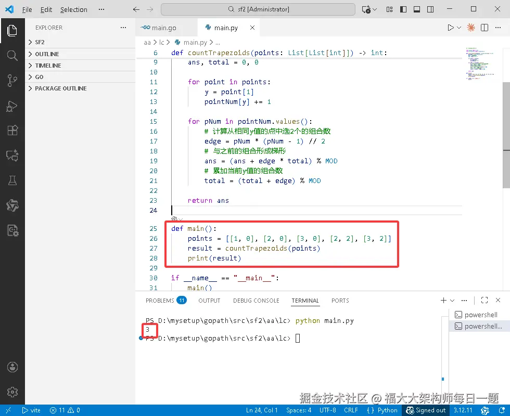Screen dimensions: 510x416
Task: Change end of line sequence CRLF
Action: tap(351, 410)
